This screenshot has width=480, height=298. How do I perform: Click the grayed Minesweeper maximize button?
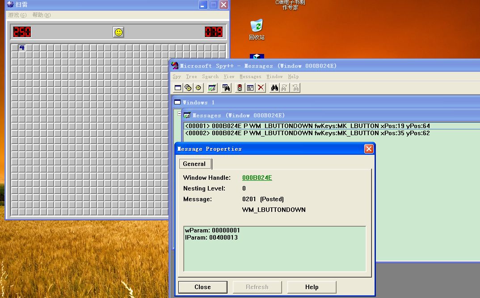point(213,4)
